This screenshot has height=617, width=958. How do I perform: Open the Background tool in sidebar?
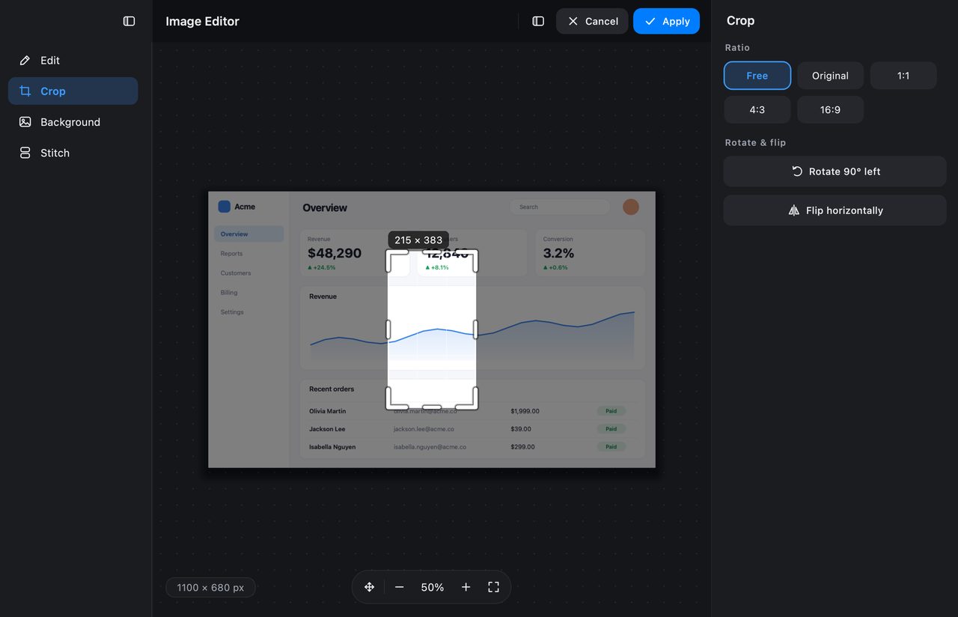point(73,122)
